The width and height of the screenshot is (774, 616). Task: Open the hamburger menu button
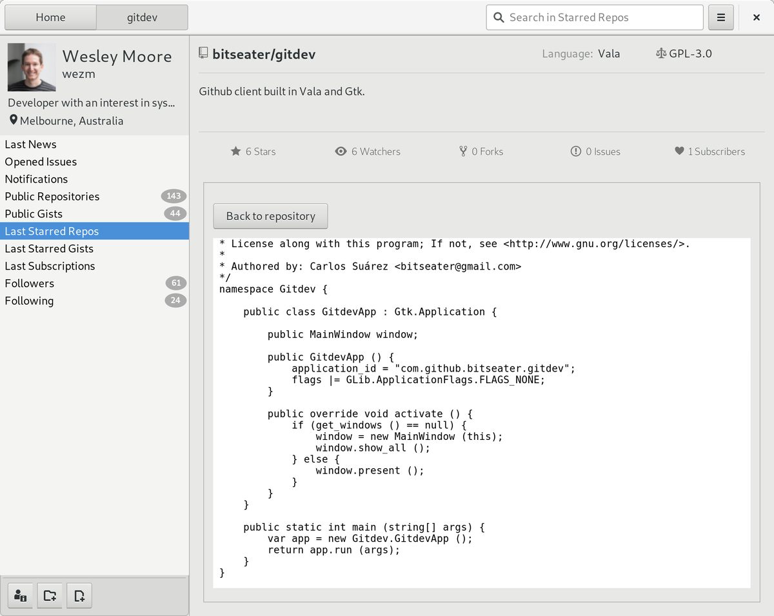721,17
